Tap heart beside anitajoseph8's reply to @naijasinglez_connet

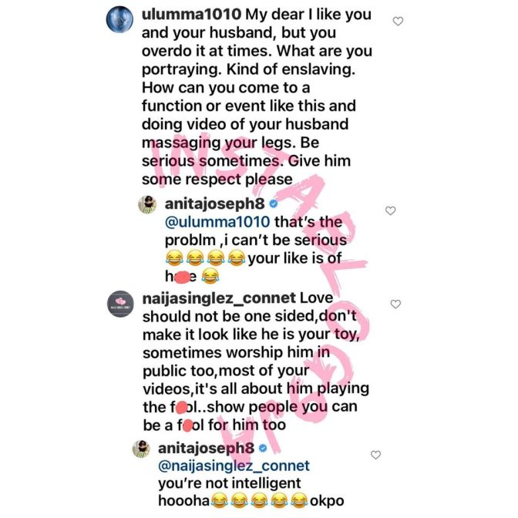click(375, 455)
